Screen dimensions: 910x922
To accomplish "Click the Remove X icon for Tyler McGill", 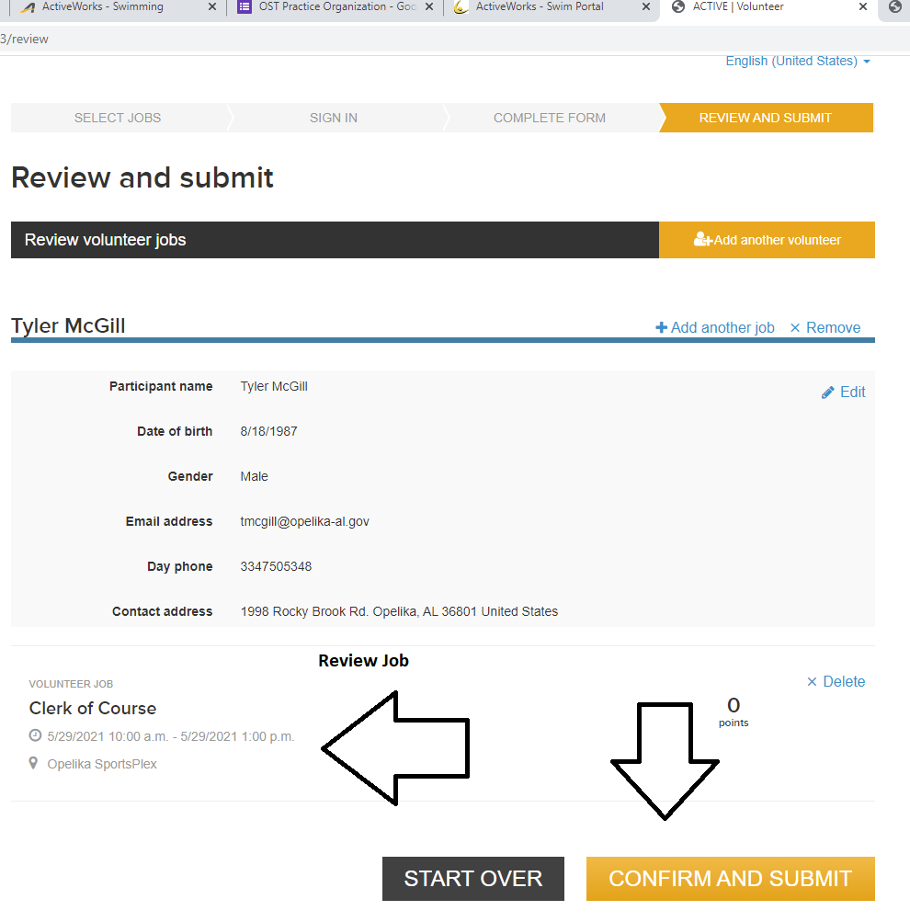I will [795, 328].
